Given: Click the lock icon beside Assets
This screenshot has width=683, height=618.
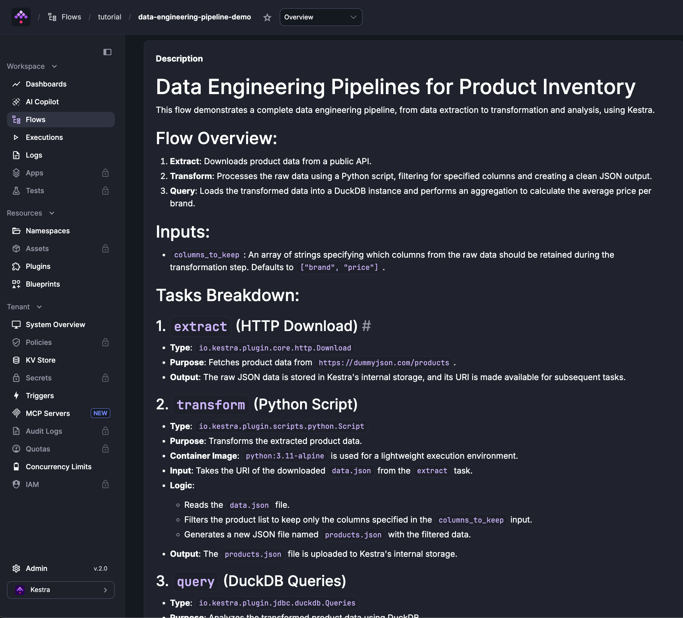Looking at the screenshot, I should [105, 249].
